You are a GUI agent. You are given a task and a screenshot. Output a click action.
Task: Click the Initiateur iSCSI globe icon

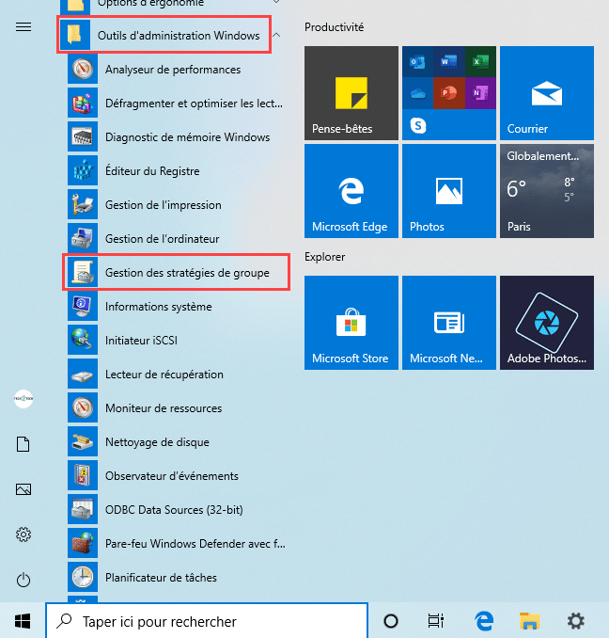pos(83,340)
